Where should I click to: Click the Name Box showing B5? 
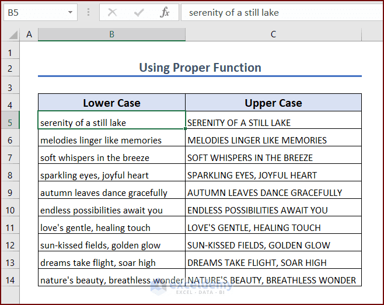point(40,12)
